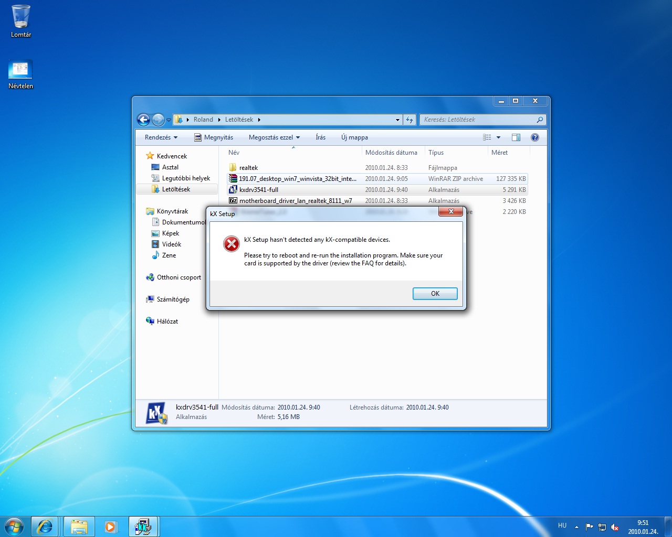
Task: Select motherboard_driver_lan_realtek_8111_w7 file
Action: (x=377, y=201)
